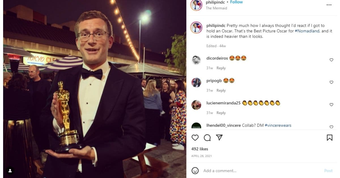Viewport: 340px width, 178px height.
Task: Reply to the dicordeiros comment
Action: coord(221,68)
